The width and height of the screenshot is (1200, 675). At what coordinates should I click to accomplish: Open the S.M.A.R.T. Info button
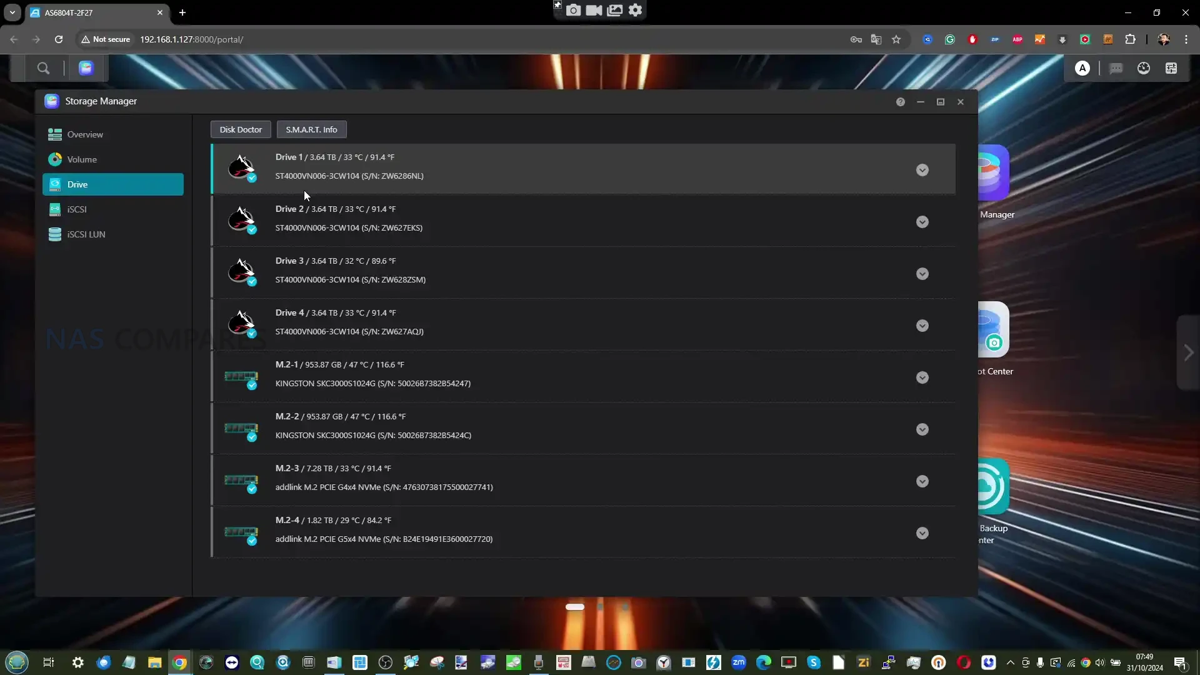point(311,129)
